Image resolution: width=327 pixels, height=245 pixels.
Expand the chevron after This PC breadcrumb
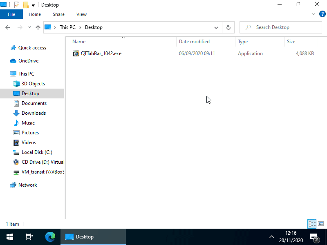[x=80, y=27]
